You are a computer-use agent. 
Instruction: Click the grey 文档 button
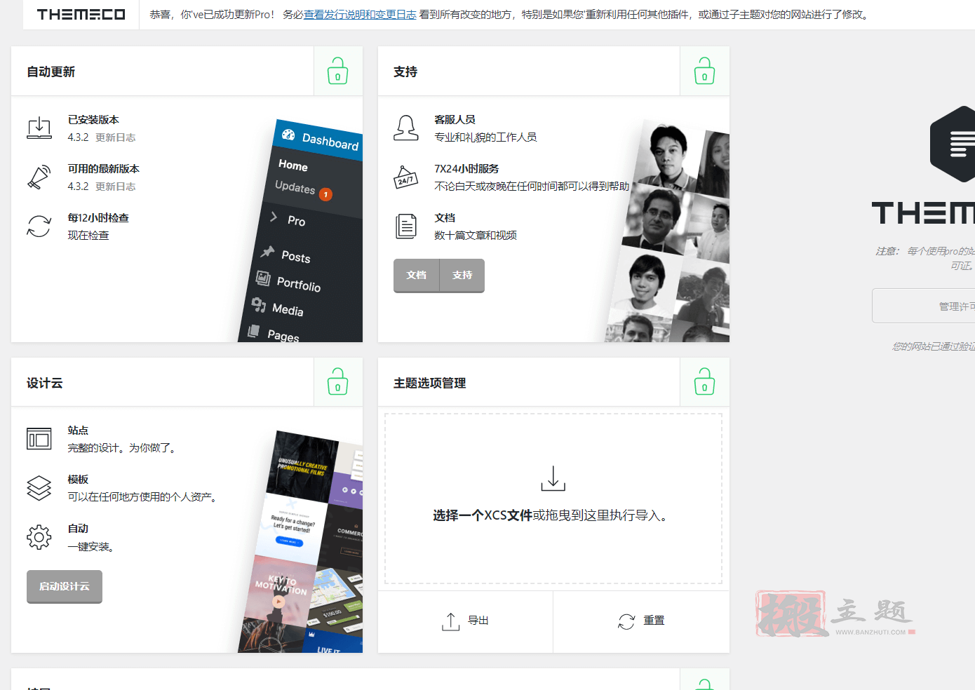(x=417, y=275)
